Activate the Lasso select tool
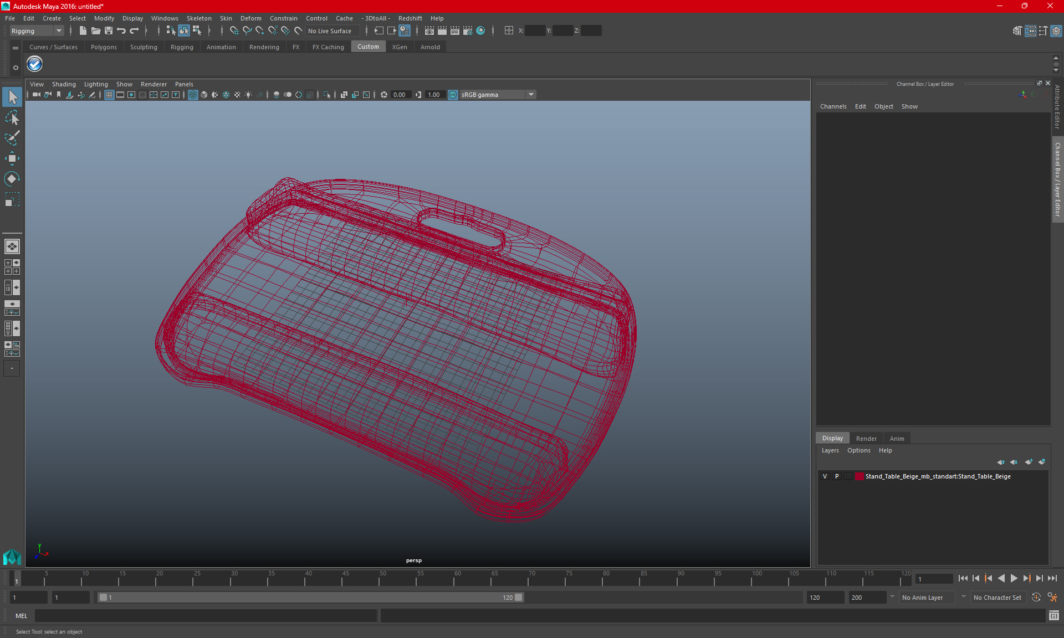The image size is (1064, 638). [x=12, y=117]
